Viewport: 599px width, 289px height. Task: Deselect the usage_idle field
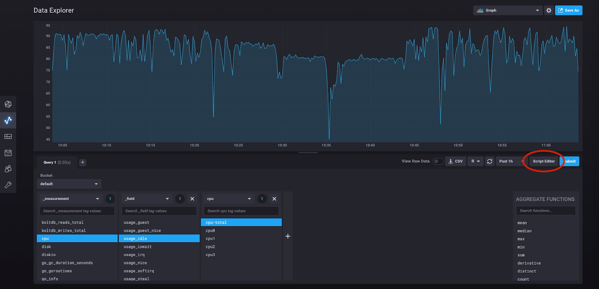click(159, 239)
